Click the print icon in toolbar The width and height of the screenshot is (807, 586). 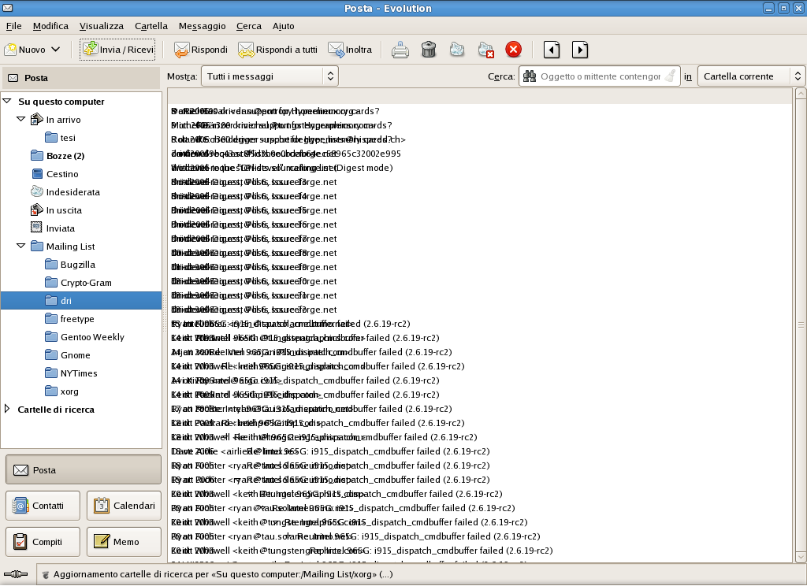pos(400,50)
